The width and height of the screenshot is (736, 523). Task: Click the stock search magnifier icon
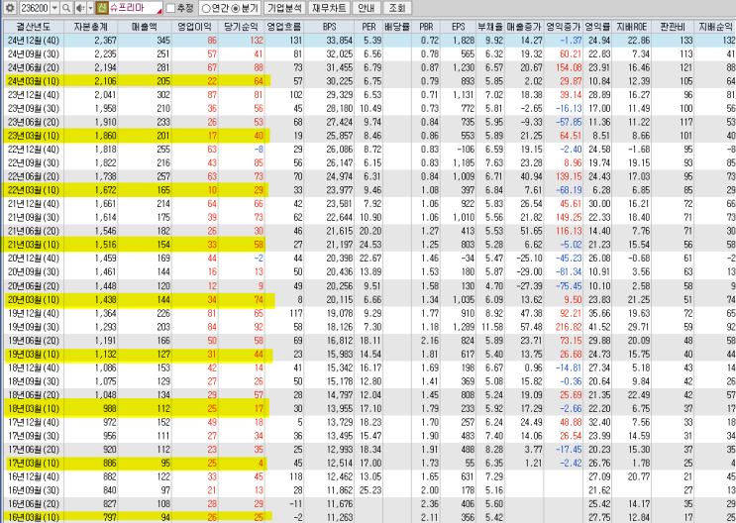tap(66, 8)
